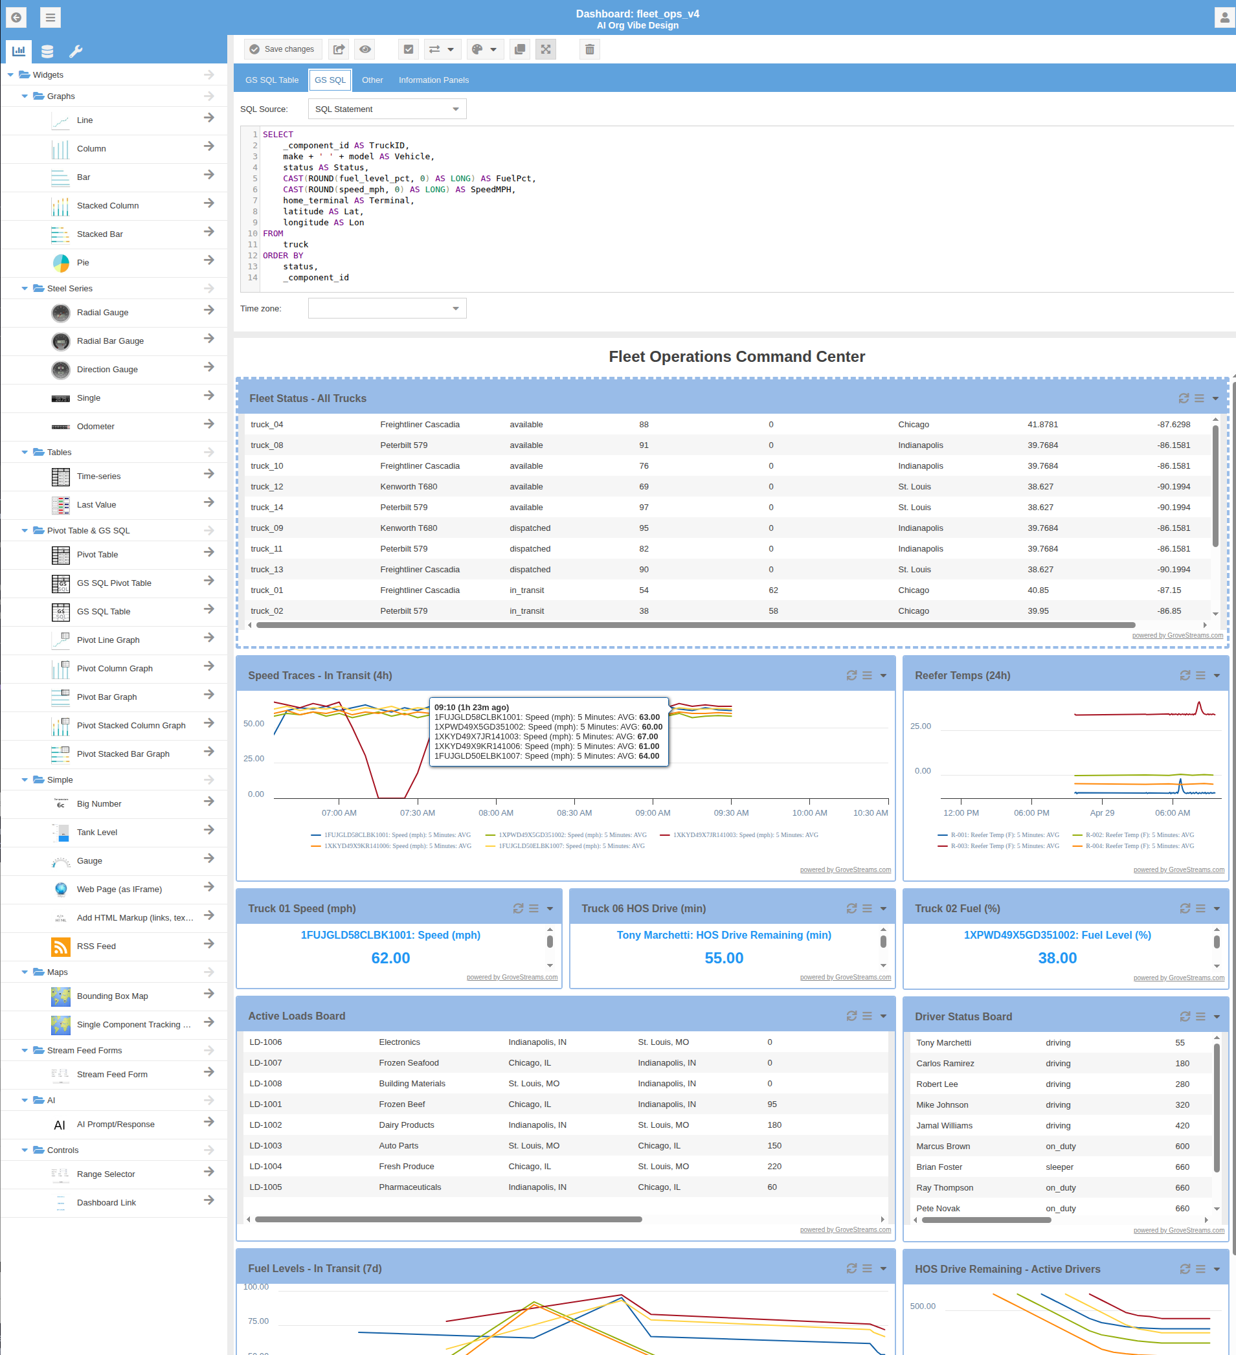Viewport: 1236px width, 1355px height.
Task: Select the Line graph widget
Action: coord(113,120)
